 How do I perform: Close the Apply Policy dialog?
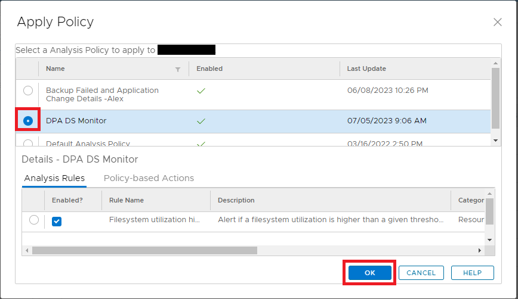coord(497,22)
